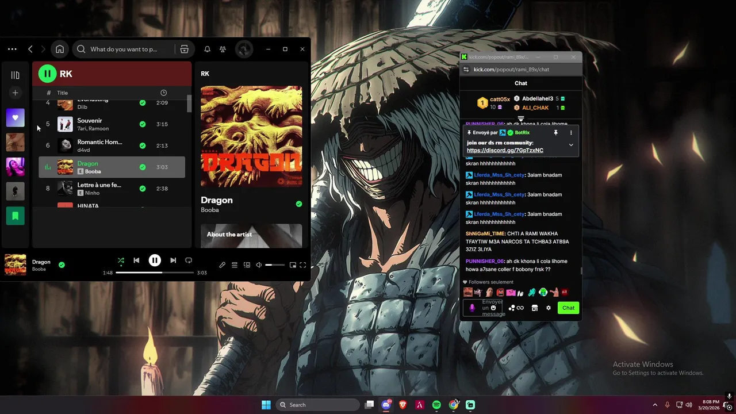Click the Dragon album cover art
Screen dimensions: 736x414
point(251,136)
